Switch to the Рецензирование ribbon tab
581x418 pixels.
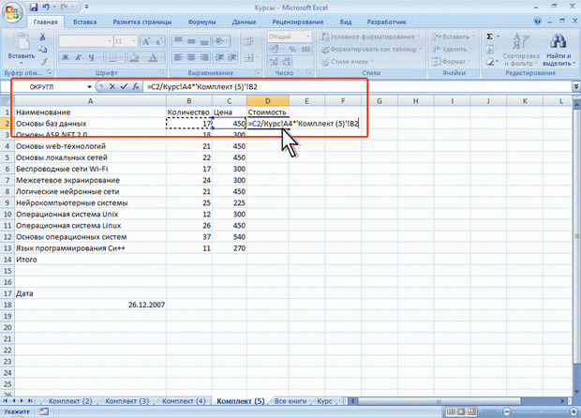click(298, 22)
